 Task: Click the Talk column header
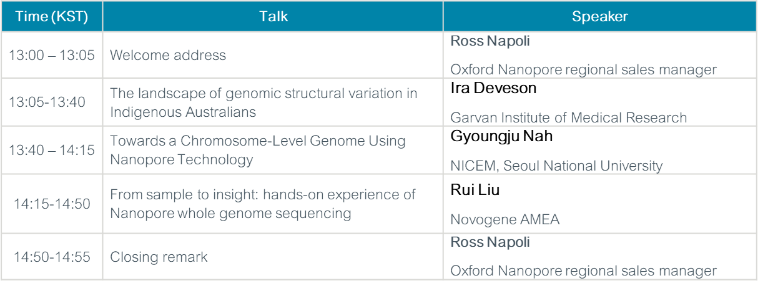[273, 17]
